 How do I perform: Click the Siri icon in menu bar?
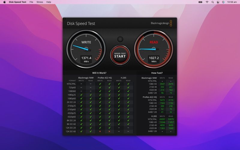click(223, 2)
